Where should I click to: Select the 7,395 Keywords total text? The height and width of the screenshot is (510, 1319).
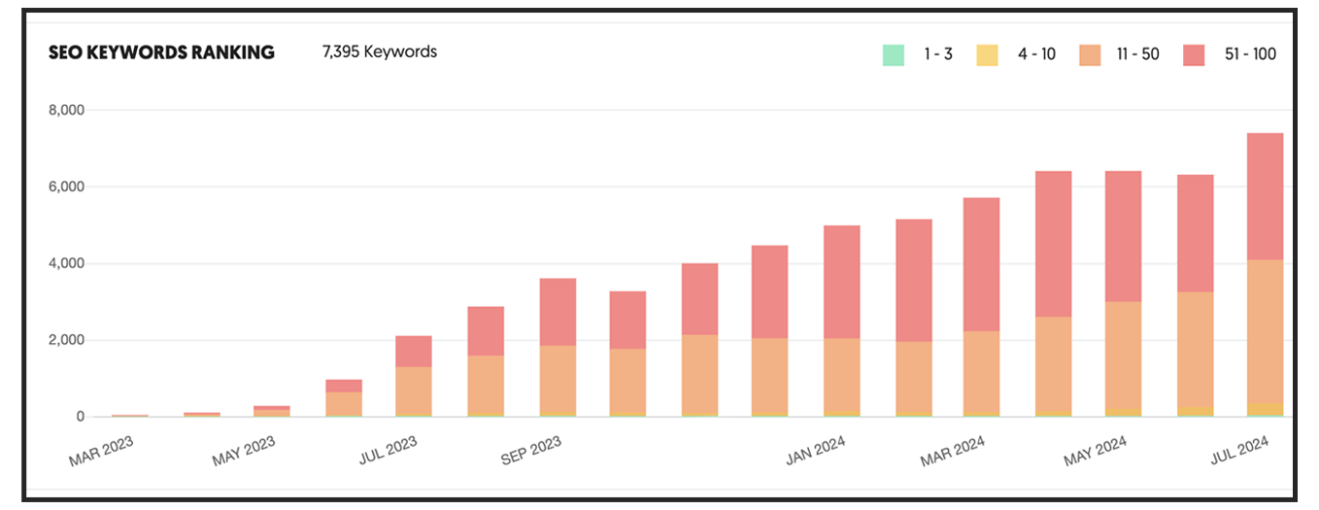(380, 52)
